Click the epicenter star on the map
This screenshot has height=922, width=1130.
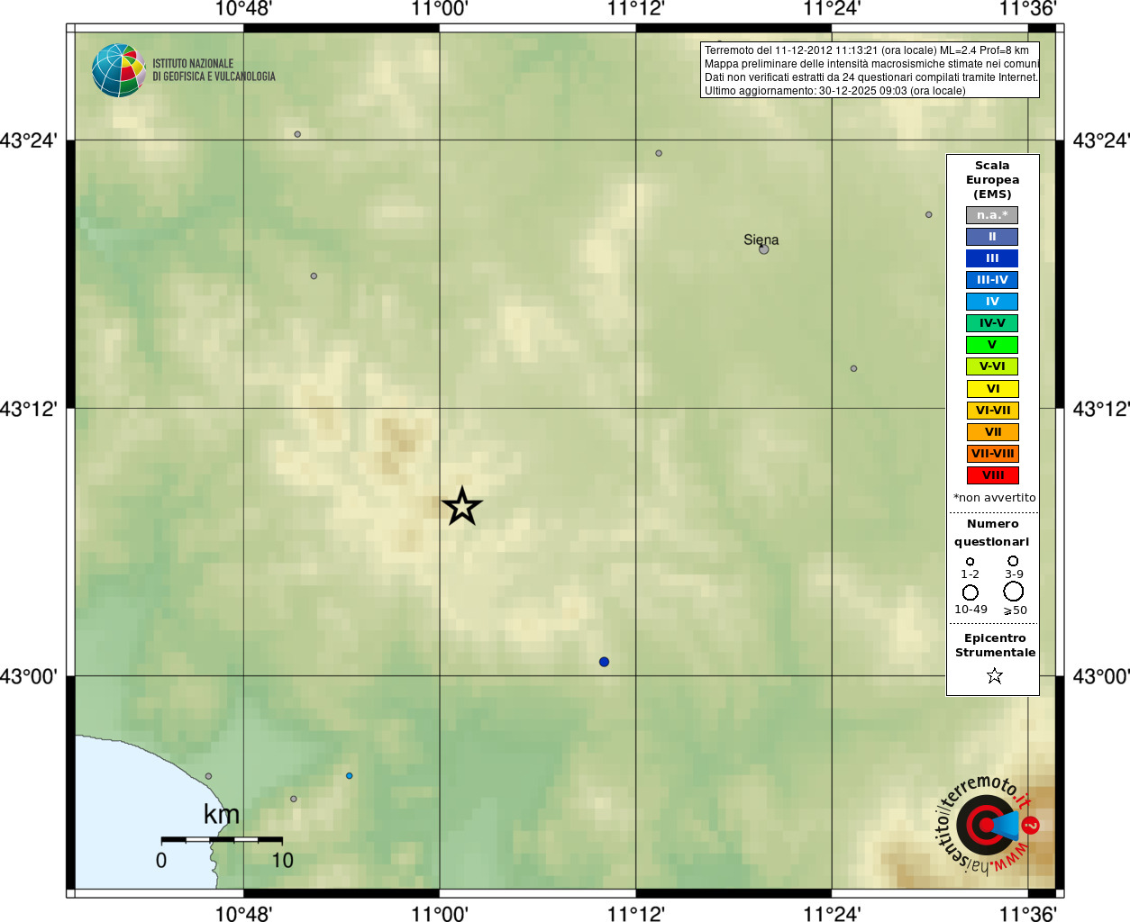(462, 506)
